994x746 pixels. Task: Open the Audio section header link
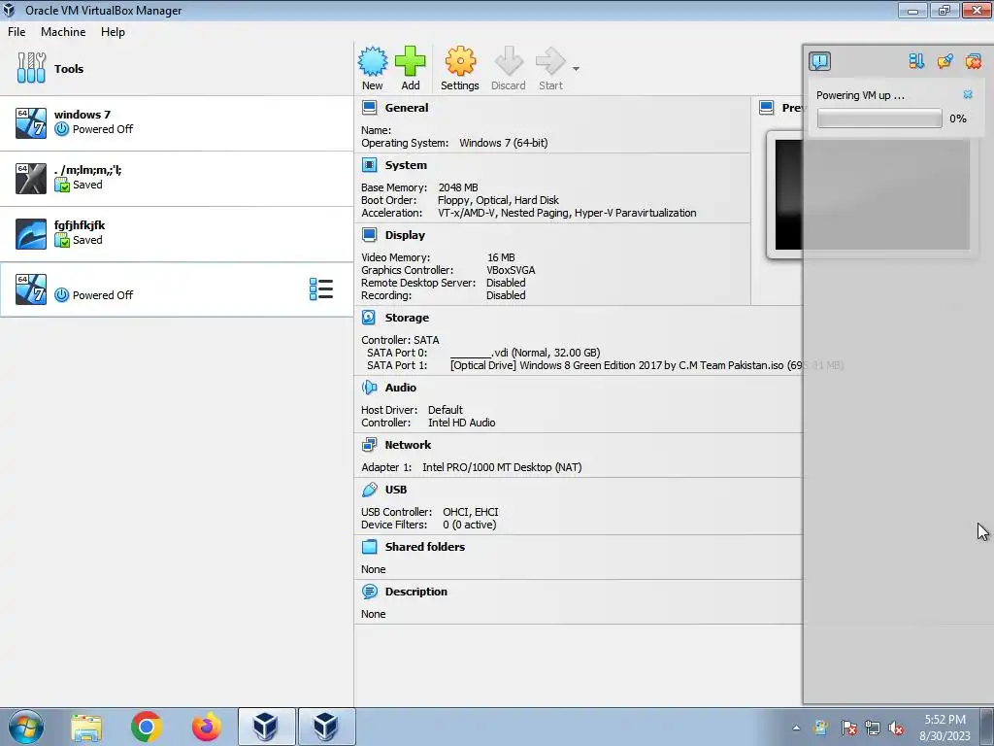(401, 387)
